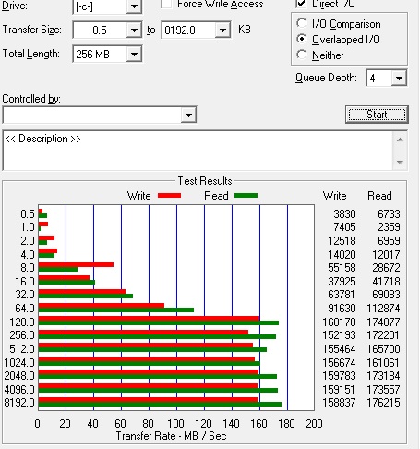
Task: Select the Overlapped I/O radio option
Action: click(x=301, y=39)
